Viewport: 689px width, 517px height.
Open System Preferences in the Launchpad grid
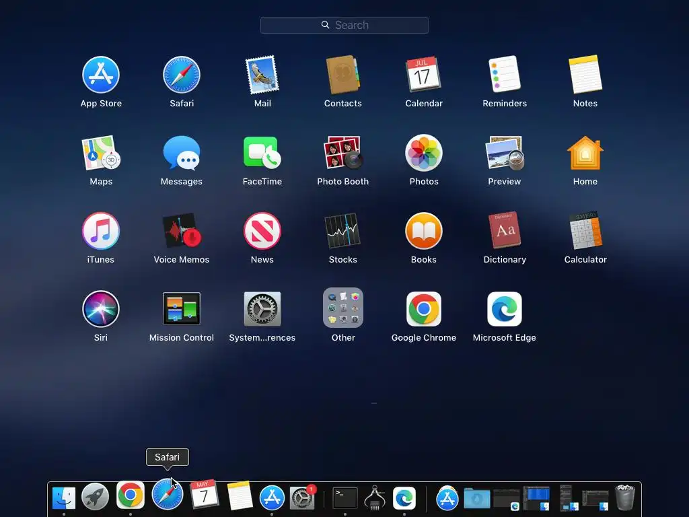point(262,309)
